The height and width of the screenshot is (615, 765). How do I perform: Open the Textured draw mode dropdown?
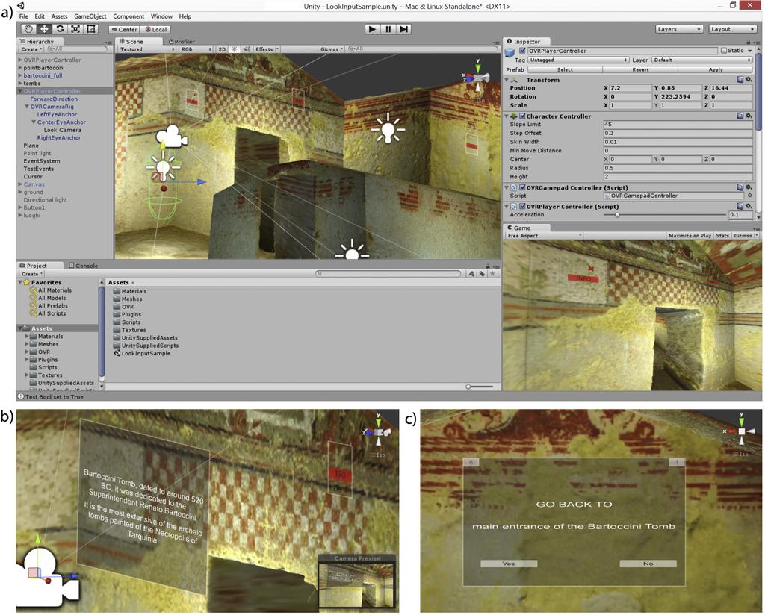coord(146,49)
